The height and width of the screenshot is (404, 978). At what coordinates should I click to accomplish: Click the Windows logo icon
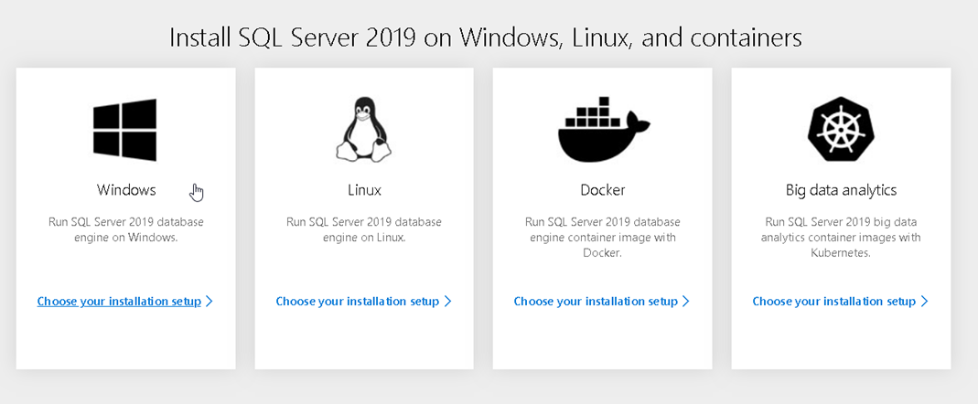pyautogui.click(x=124, y=130)
